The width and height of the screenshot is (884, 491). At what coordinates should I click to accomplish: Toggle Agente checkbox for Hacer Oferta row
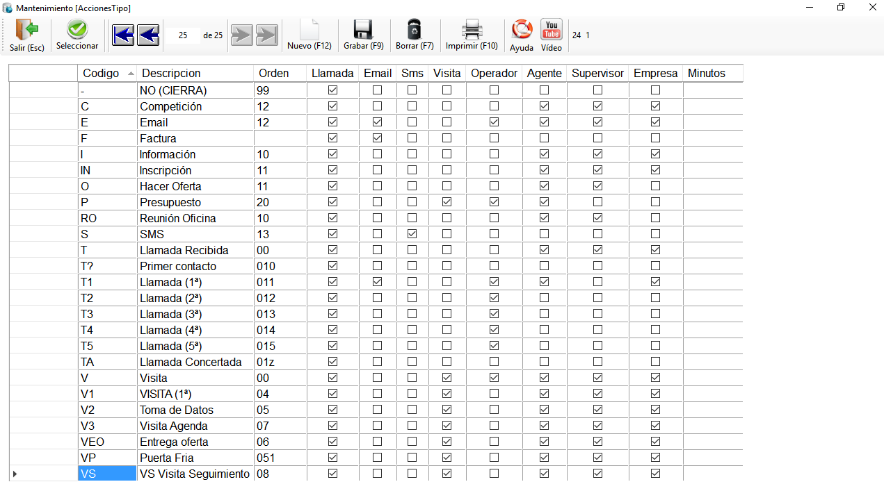544,186
